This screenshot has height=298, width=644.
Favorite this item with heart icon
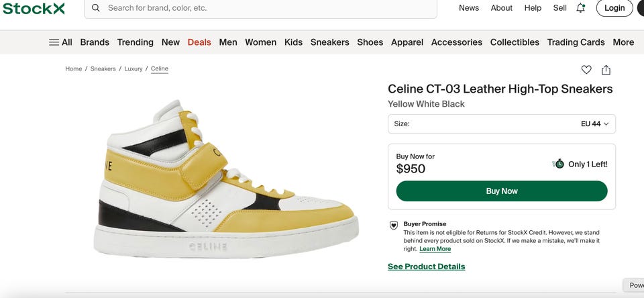pos(586,70)
